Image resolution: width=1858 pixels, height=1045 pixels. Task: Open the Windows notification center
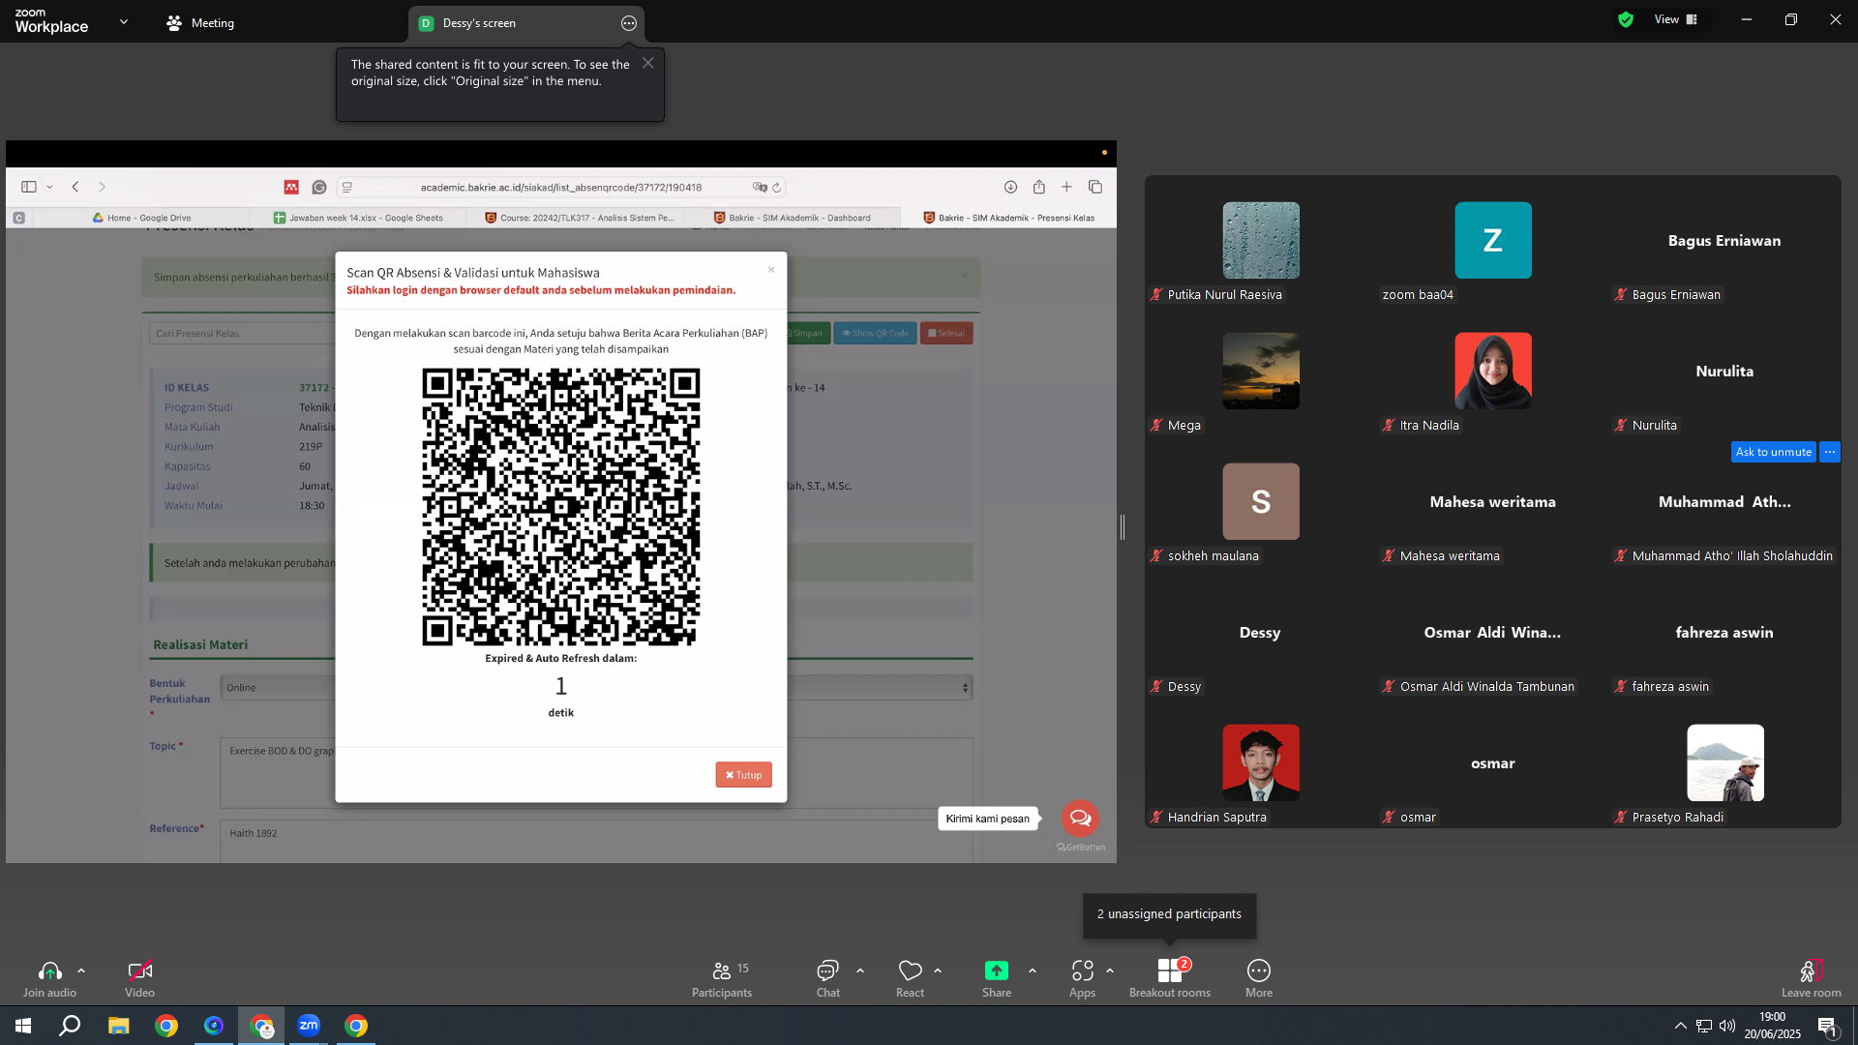pos(1827,1026)
